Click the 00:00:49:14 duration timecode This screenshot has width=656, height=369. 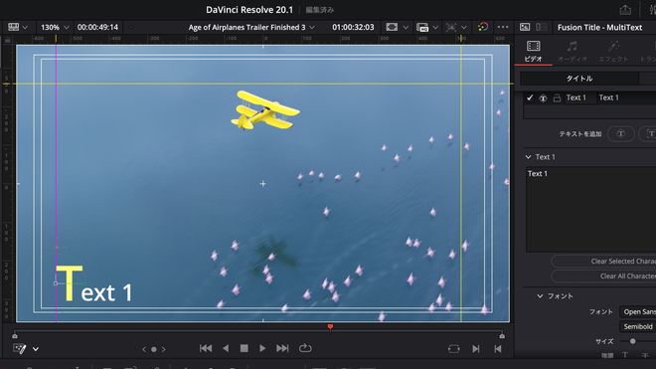click(97, 27)
